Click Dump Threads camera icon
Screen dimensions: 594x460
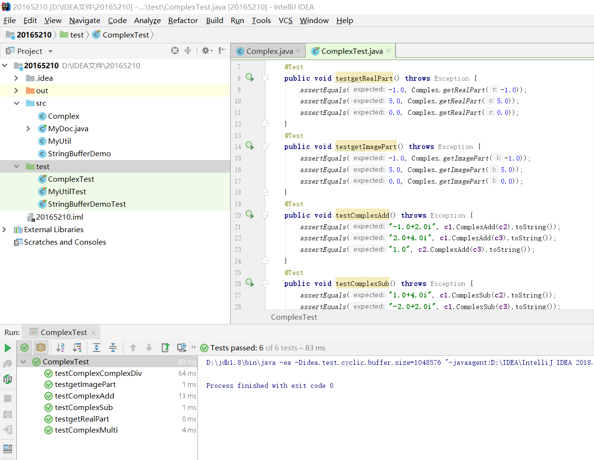pos(7,414)
